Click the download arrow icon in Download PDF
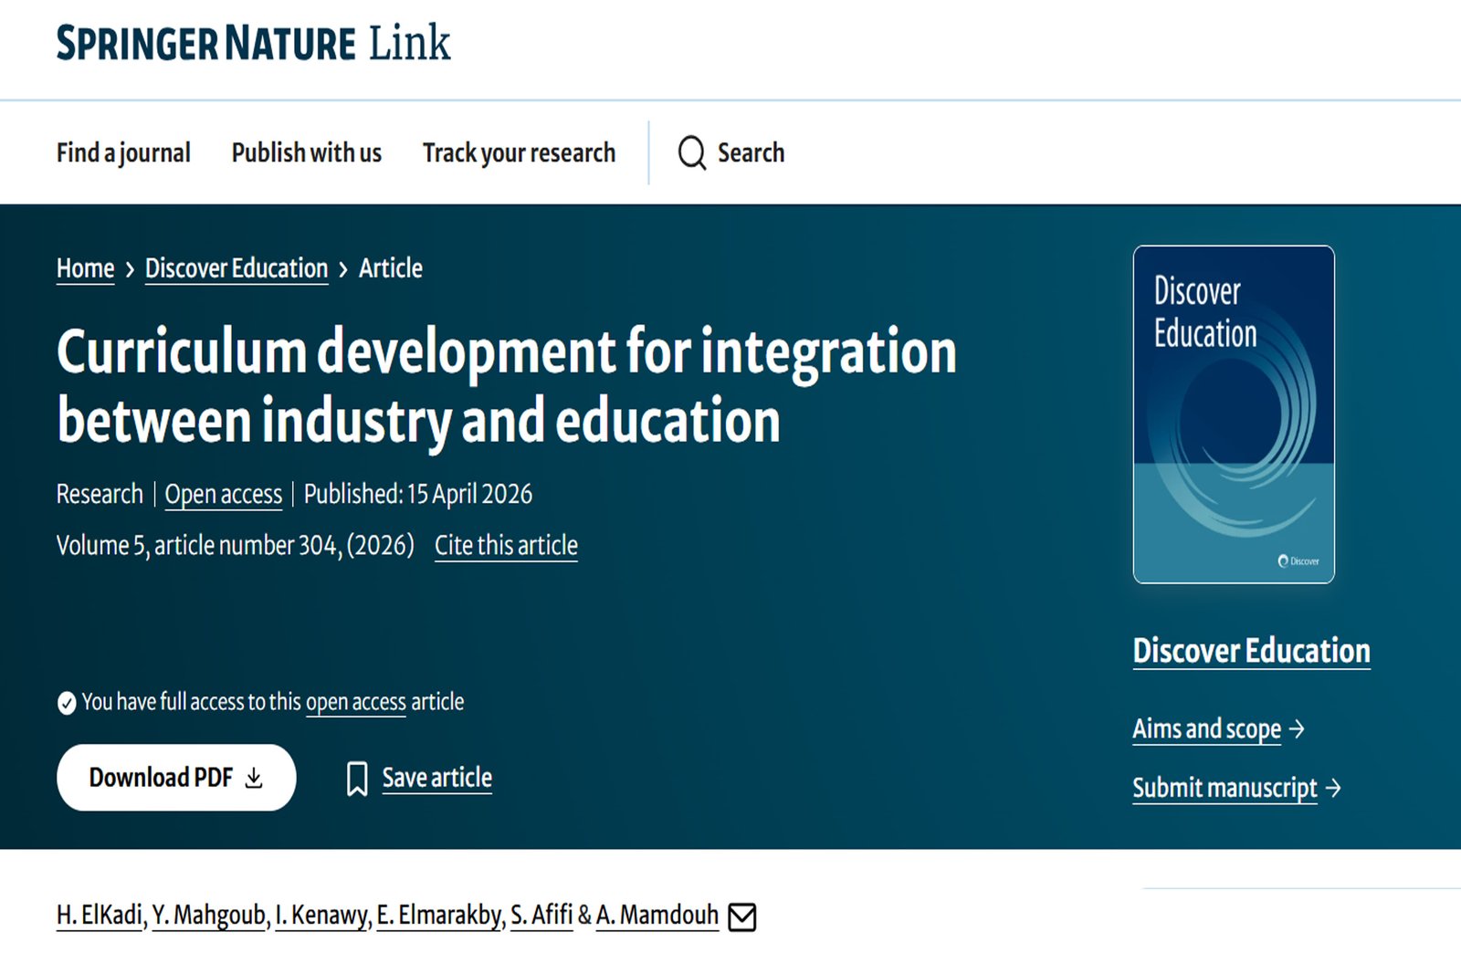Image resolution: width=1461 pixels, height=974 pixels. [x=254, y=778]
